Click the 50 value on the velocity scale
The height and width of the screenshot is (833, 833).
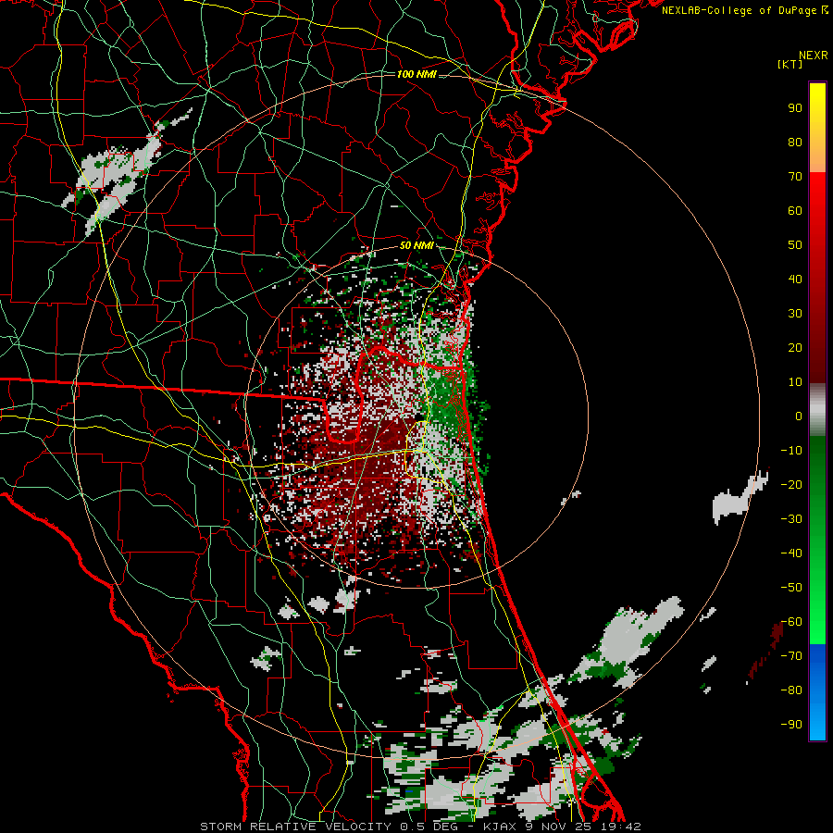[795, 245]
